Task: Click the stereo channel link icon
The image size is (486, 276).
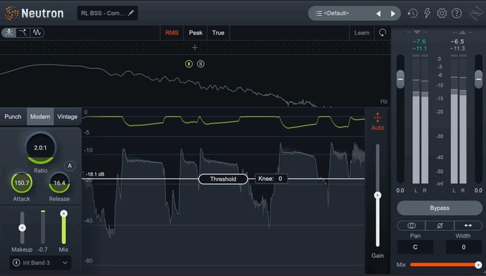Action: pos(411,225)
